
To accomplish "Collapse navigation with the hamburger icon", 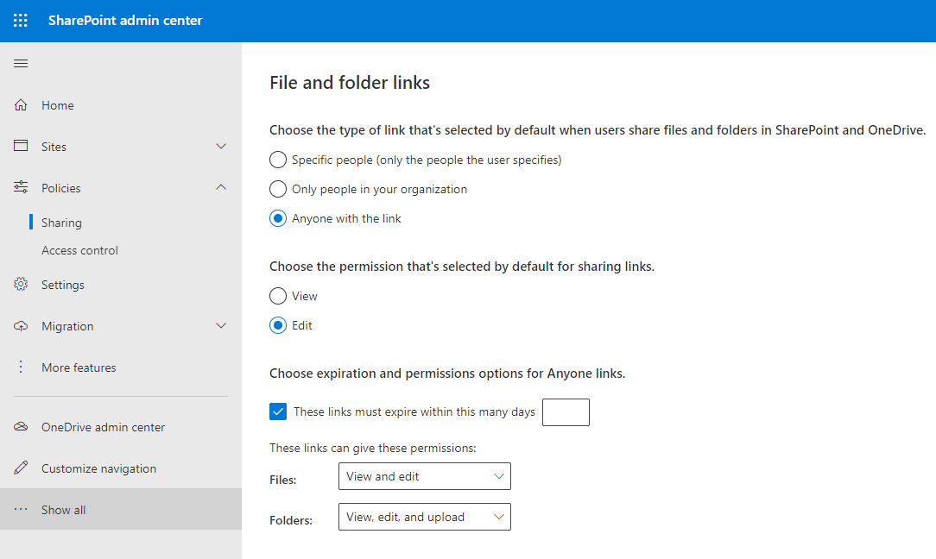I will 21,63.
